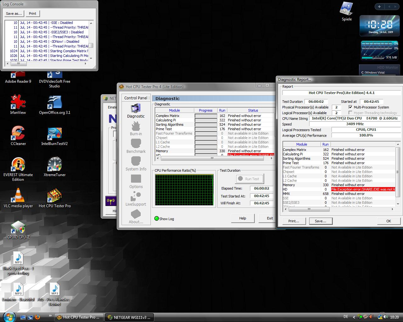
Task: Click the Test Duration field 06:00:02
Action: click(x=316, y=102)
